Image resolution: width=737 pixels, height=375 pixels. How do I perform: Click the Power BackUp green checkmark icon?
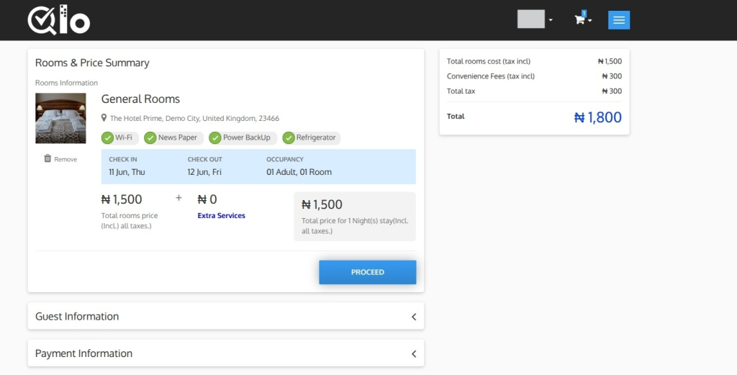[215, 137]
